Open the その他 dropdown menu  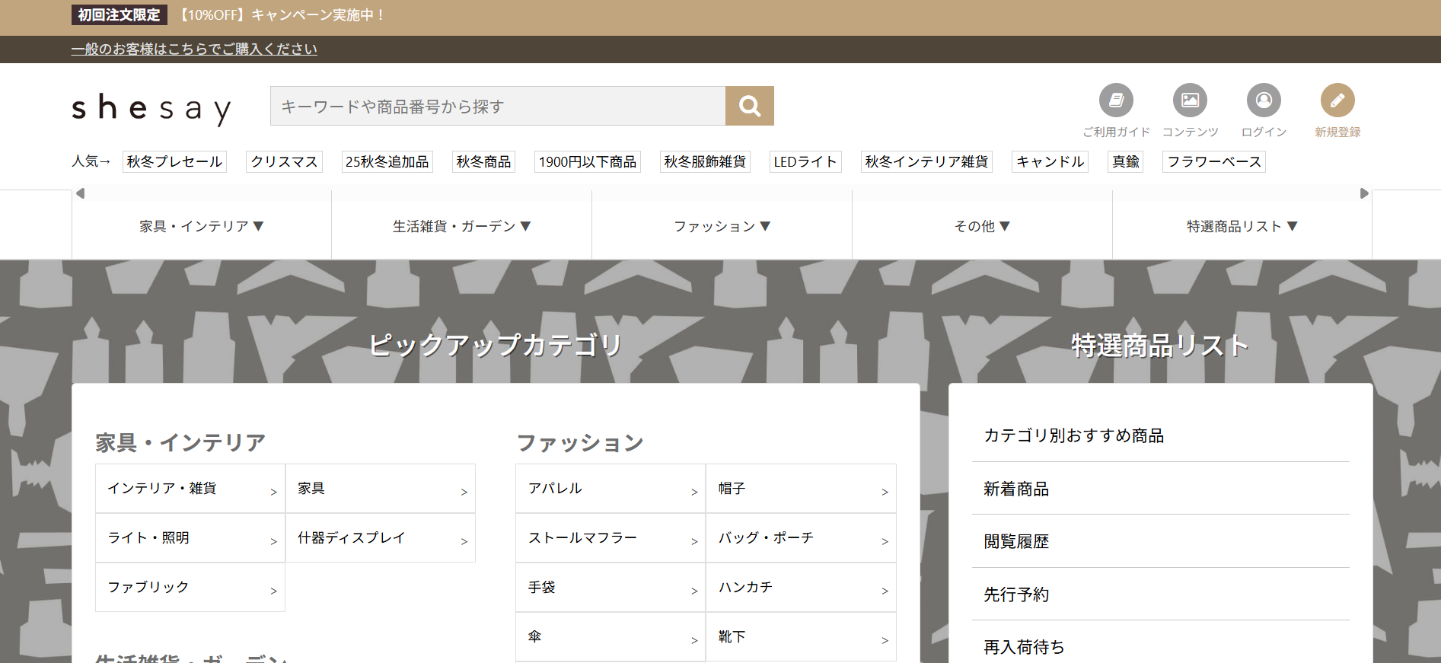coord(982,226)
